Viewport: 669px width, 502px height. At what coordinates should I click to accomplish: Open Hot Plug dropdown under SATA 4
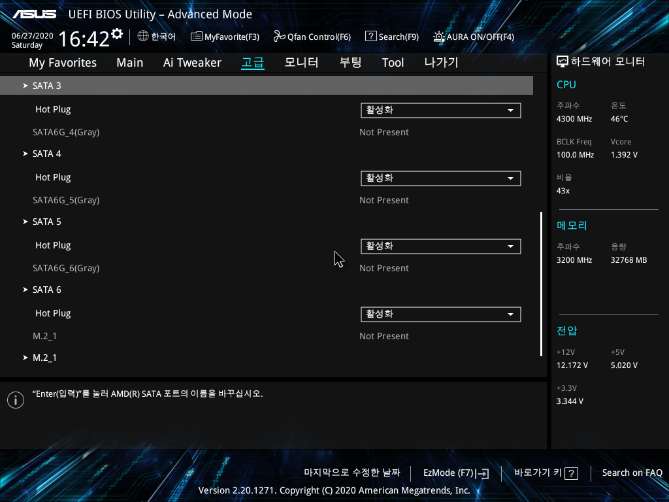click(441, 178)
